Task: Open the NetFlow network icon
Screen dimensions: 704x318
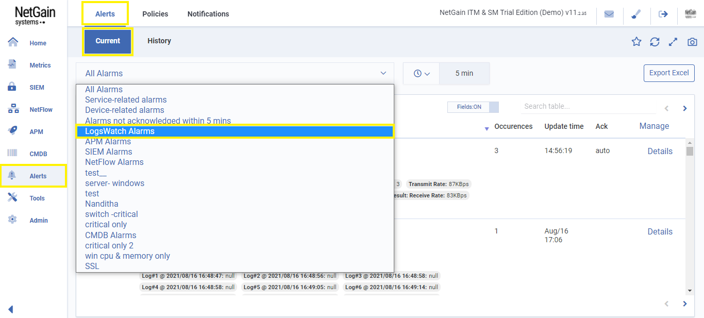Action: click(x=13, y=109)
